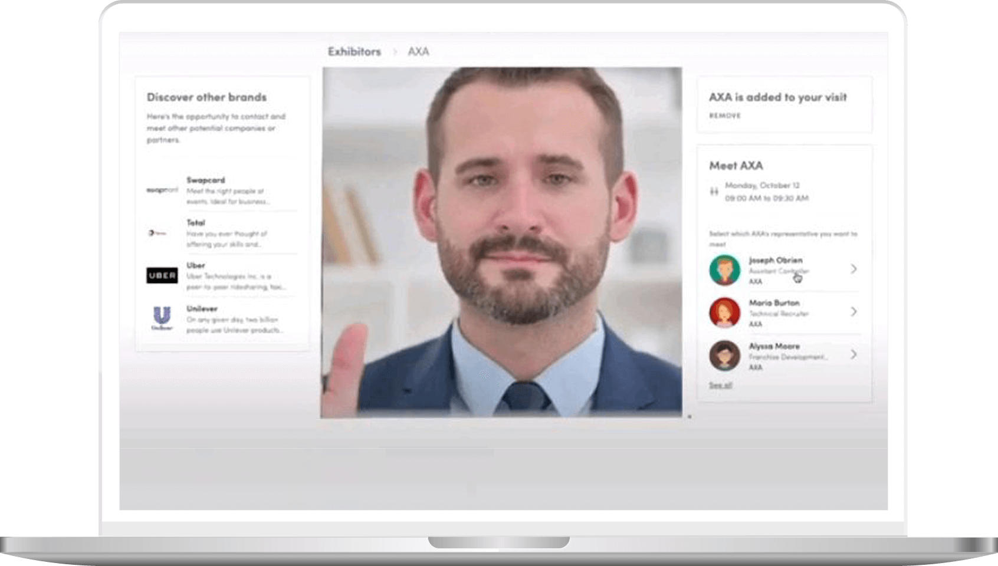
Task: Click AXA is added to your visit text
Action: [x=777, y=97]
